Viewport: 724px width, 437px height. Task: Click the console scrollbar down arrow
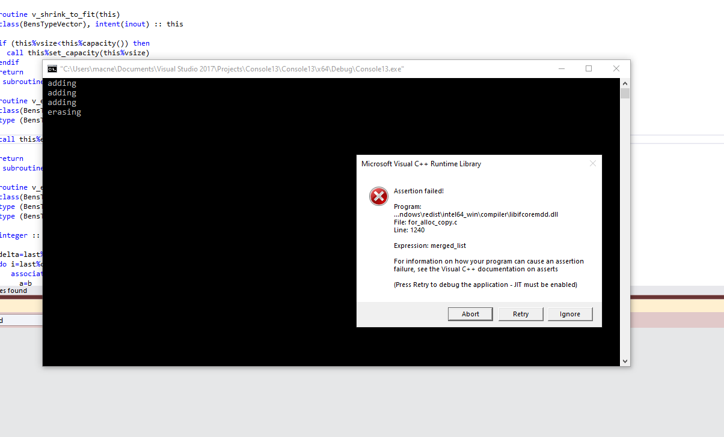(x=625, y=361)
